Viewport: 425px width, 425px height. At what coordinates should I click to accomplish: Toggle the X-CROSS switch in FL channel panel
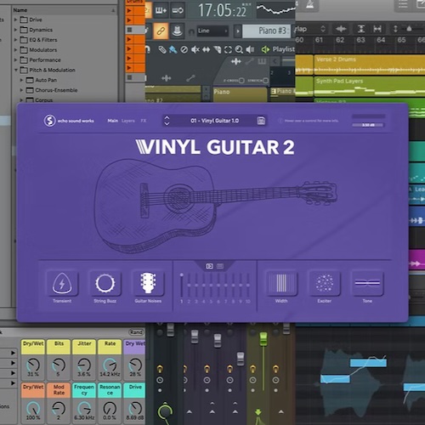click(241, 81)
